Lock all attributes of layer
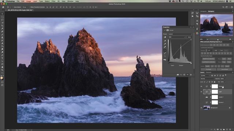The height and width of the screenshot is (131, 234). (x=215, y=82)
